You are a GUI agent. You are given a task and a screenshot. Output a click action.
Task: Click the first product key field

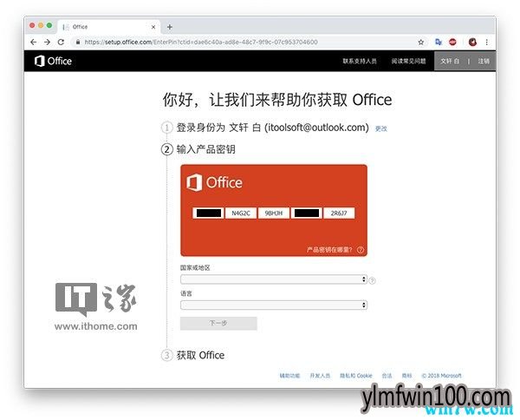(x=208, y=213)
